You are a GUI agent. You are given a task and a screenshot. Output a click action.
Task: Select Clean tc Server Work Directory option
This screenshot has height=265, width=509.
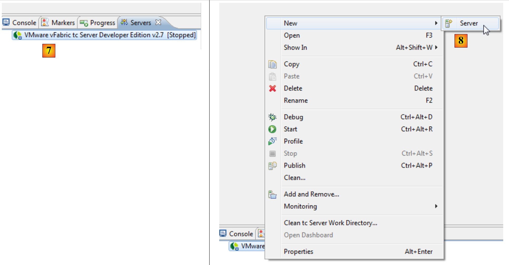click(330, 223)
